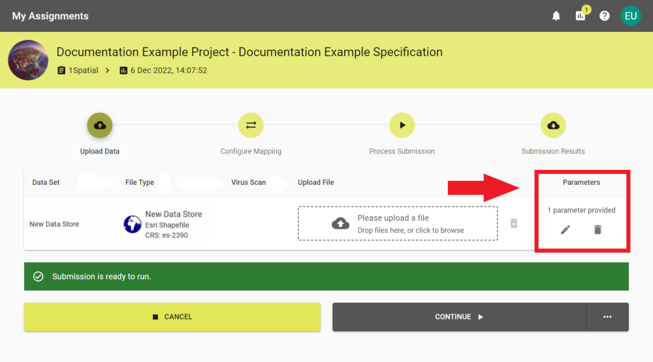The image size is (653, 362).
Task: Click the Submission is ready to run message
Action: (102, 276)
